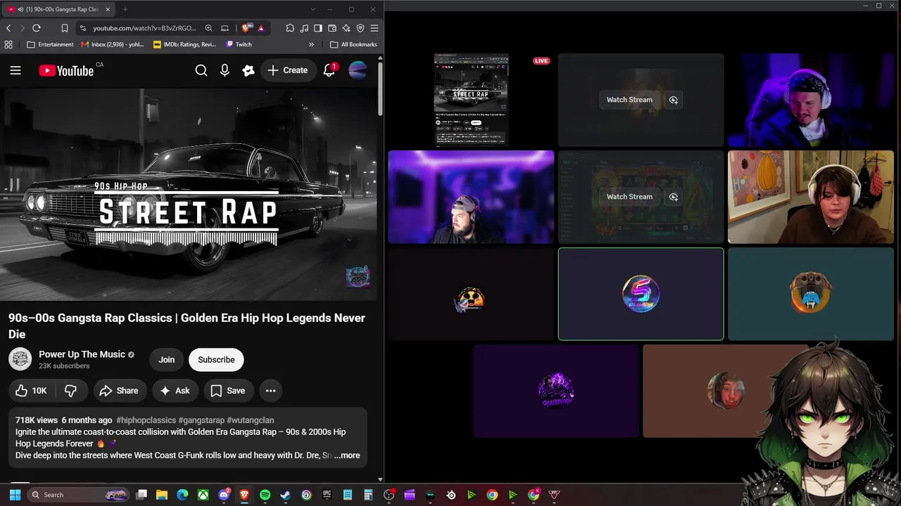Open Steam from the taskbar

285,495
